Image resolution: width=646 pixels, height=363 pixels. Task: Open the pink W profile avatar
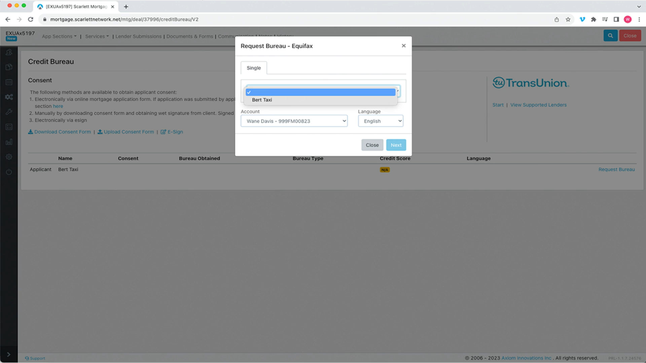628,20
